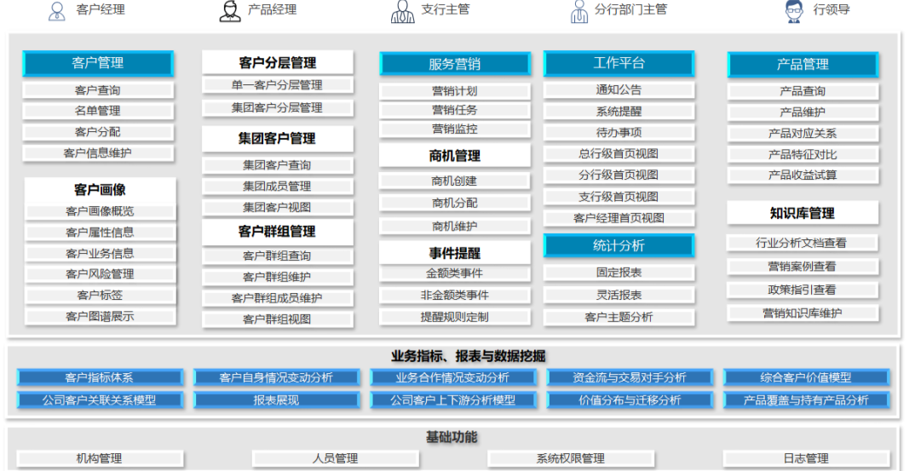The width and height of the screenshot is (915, 471).
Task: Switch to the 服务营销 module header
Action: tap(454, 64)
